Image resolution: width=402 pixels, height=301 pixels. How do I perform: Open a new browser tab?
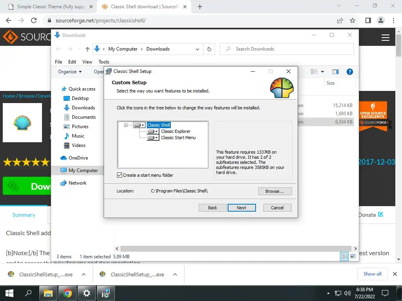[x=200, y=7]
